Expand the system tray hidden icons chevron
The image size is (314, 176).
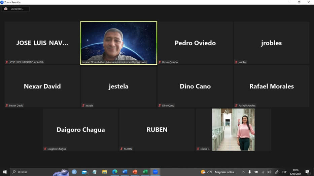coord(243,172)
